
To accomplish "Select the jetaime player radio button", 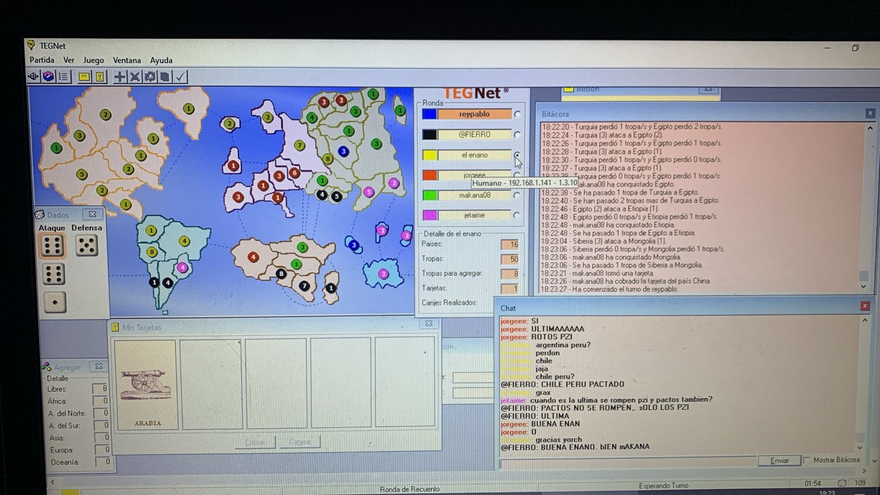I will point(517,216).
